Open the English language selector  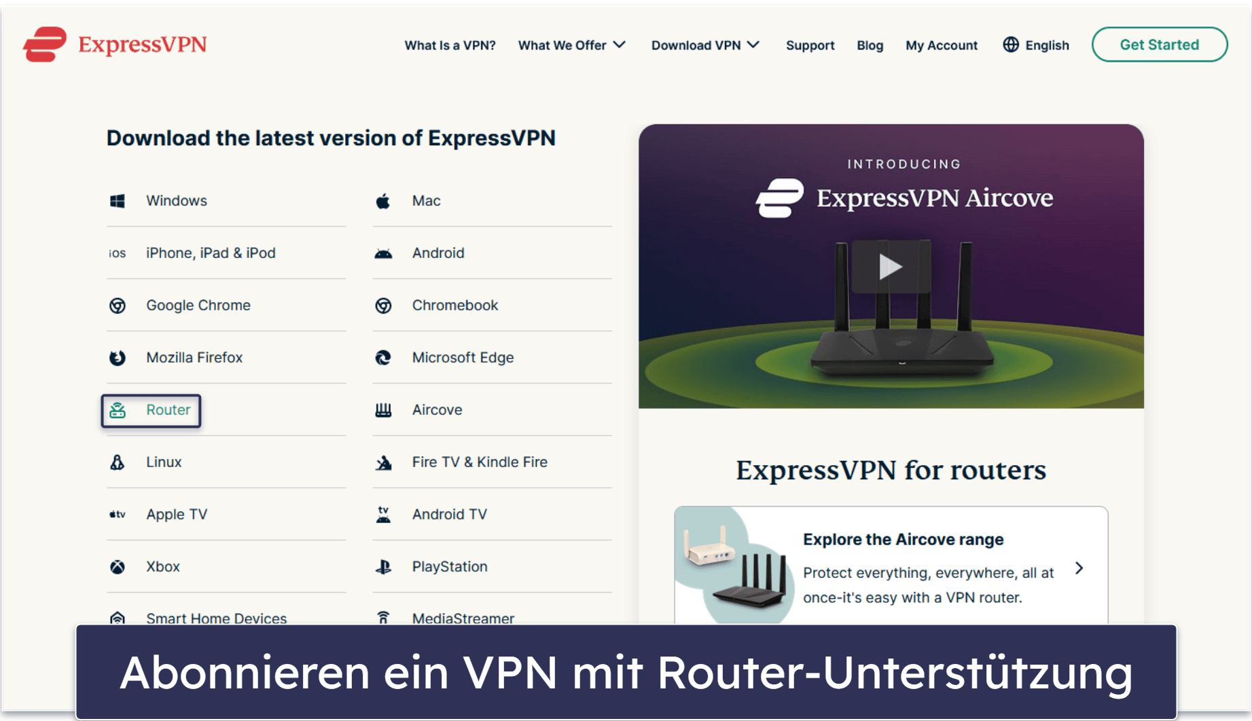tap(1036, 45)
